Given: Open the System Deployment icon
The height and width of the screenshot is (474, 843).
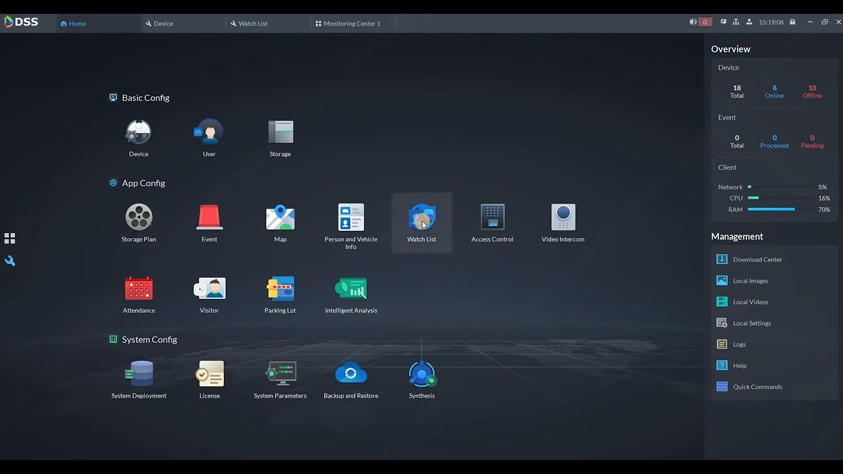Looking at the screenshot, I should (139, 374).
